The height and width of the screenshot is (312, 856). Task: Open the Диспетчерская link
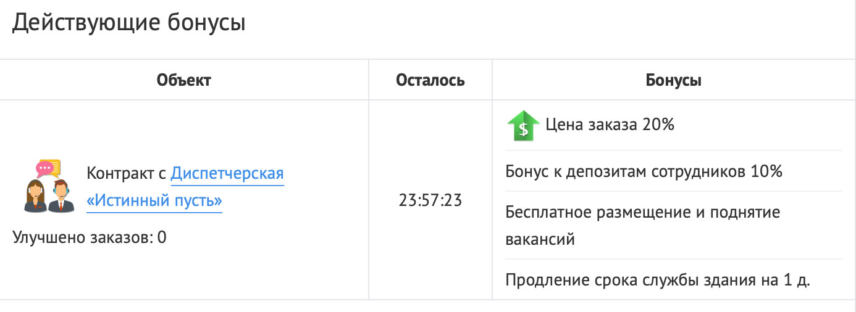(227, 174)
